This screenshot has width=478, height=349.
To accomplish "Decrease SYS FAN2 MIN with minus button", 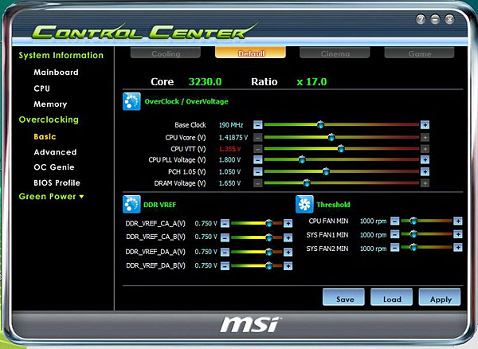I will coord(395,247).
